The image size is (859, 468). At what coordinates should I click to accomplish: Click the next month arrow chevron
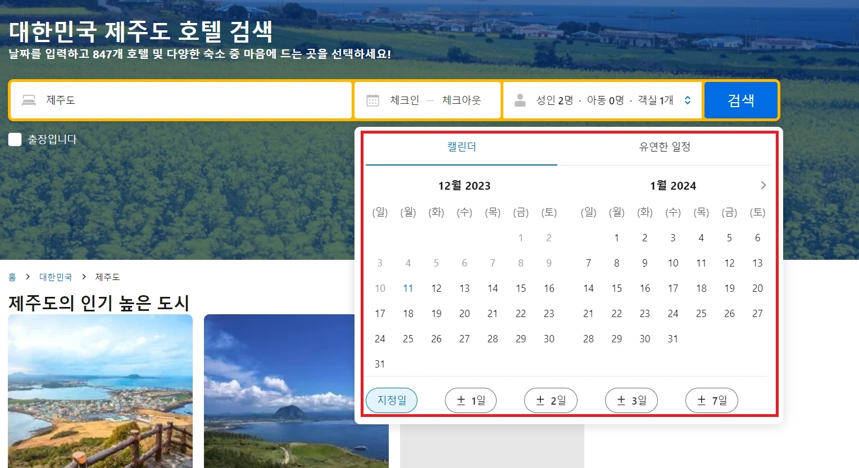pos(762,185)
